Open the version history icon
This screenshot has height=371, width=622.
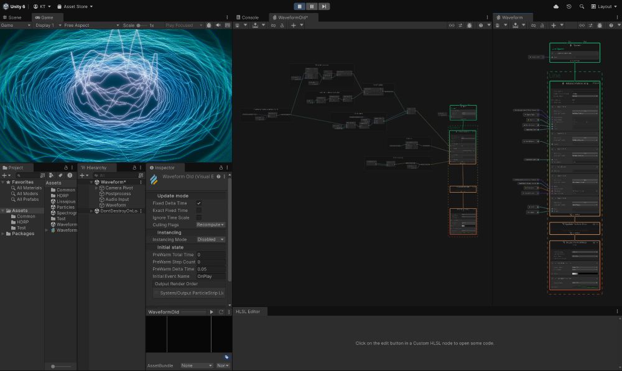[569, 6]
